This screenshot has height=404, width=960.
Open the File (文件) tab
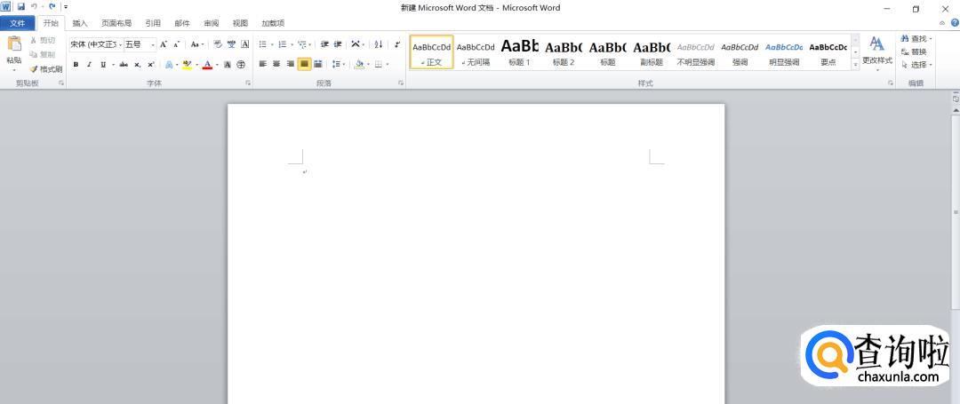18,23
